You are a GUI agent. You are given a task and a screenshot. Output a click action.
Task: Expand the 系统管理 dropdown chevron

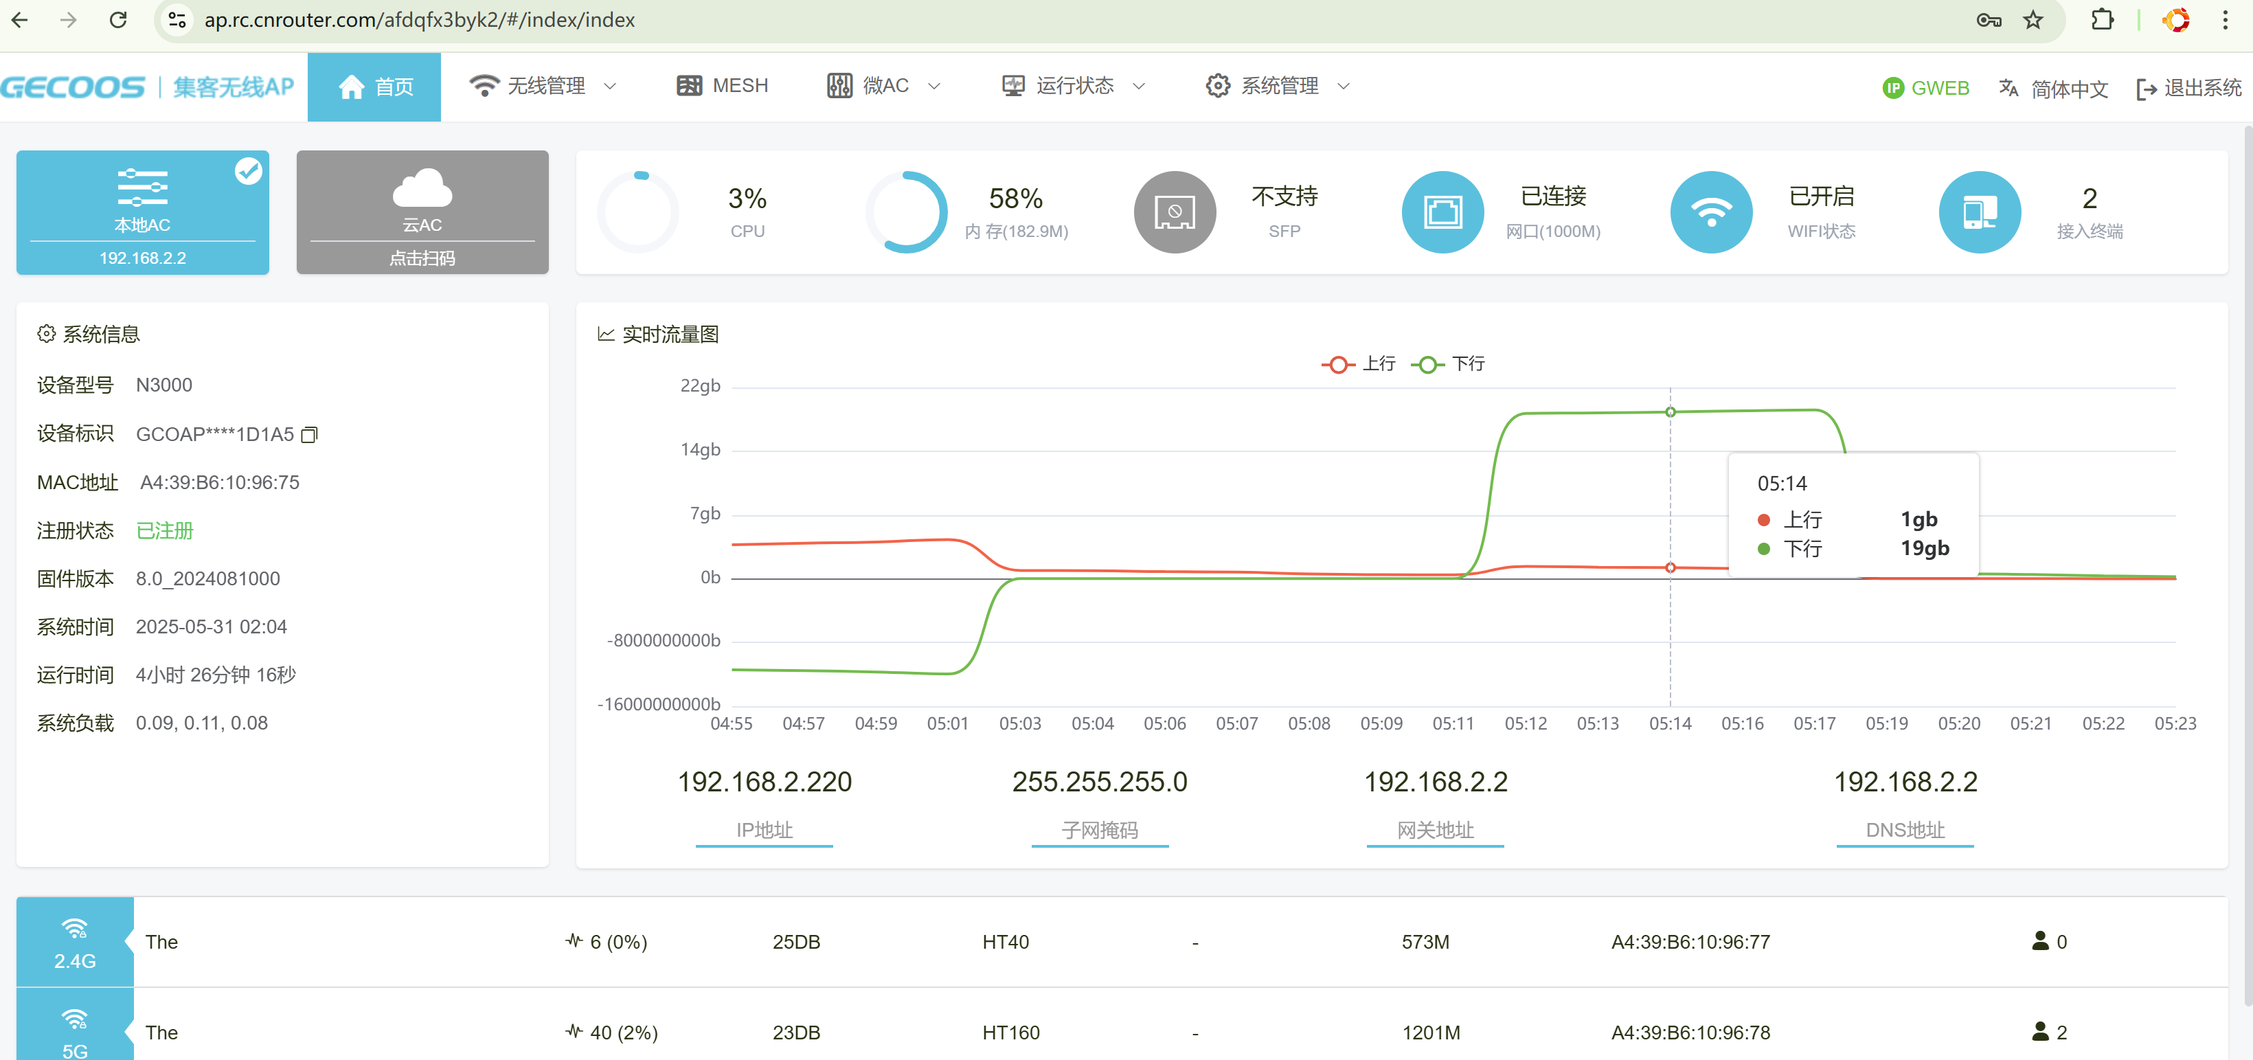(1344, 86)
